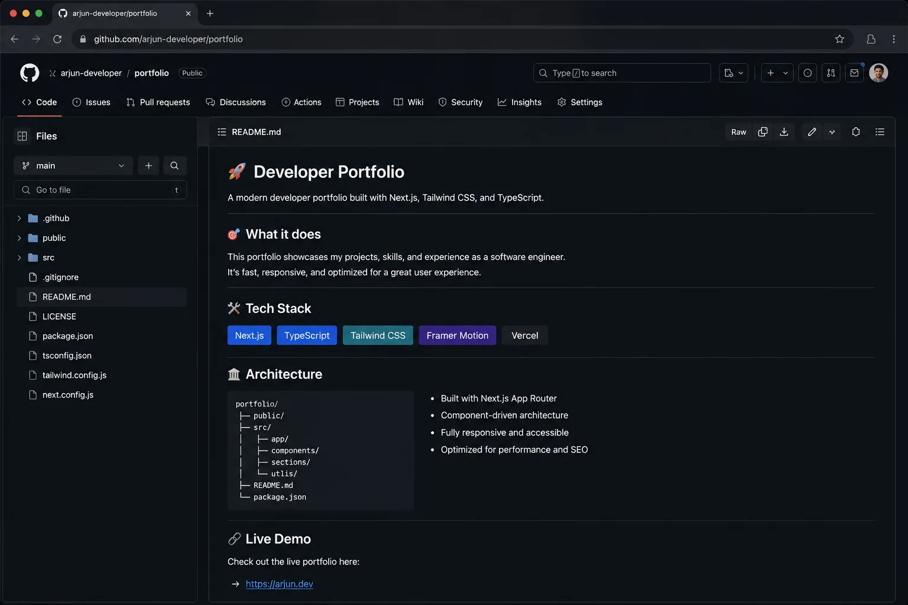Open the main branch dropdown
The width and height of the screenshot is (908, 605).
click(74, 165)
